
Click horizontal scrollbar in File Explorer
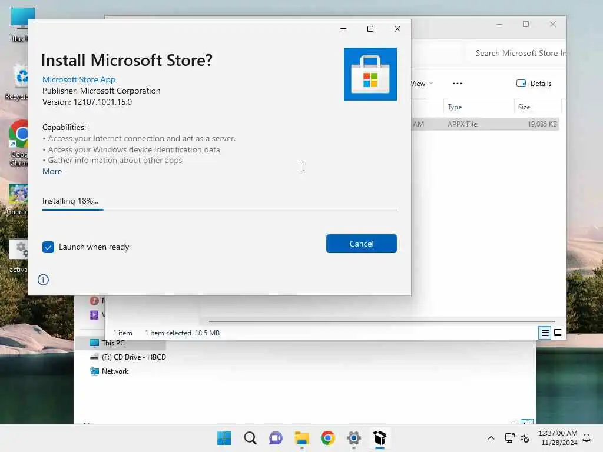pyautogui.click(x=382, y=321)
